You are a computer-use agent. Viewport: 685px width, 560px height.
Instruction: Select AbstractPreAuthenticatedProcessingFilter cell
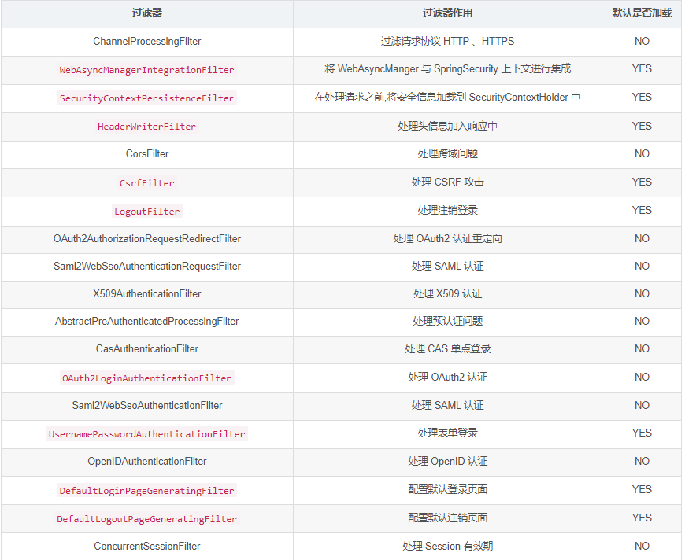point(146,321)
